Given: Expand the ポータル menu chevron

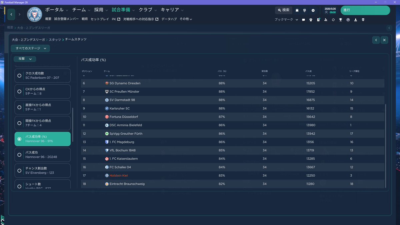Looking at the screenshot, I should (x=67, y=10).
